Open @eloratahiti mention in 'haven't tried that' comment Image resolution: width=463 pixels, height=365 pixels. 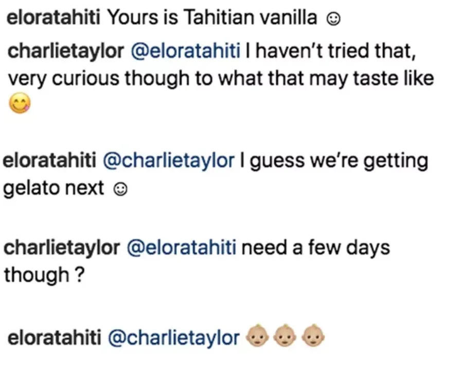click(185, 51)
